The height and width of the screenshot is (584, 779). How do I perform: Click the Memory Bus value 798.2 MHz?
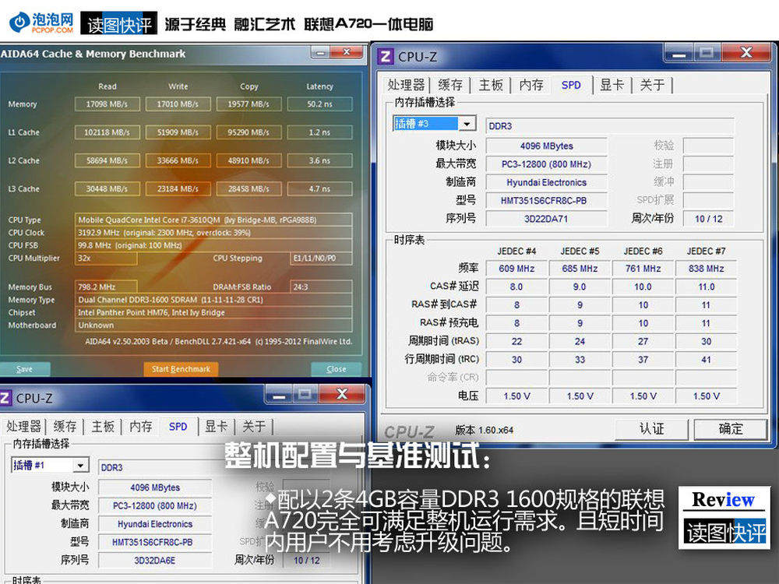pos(106,287)
